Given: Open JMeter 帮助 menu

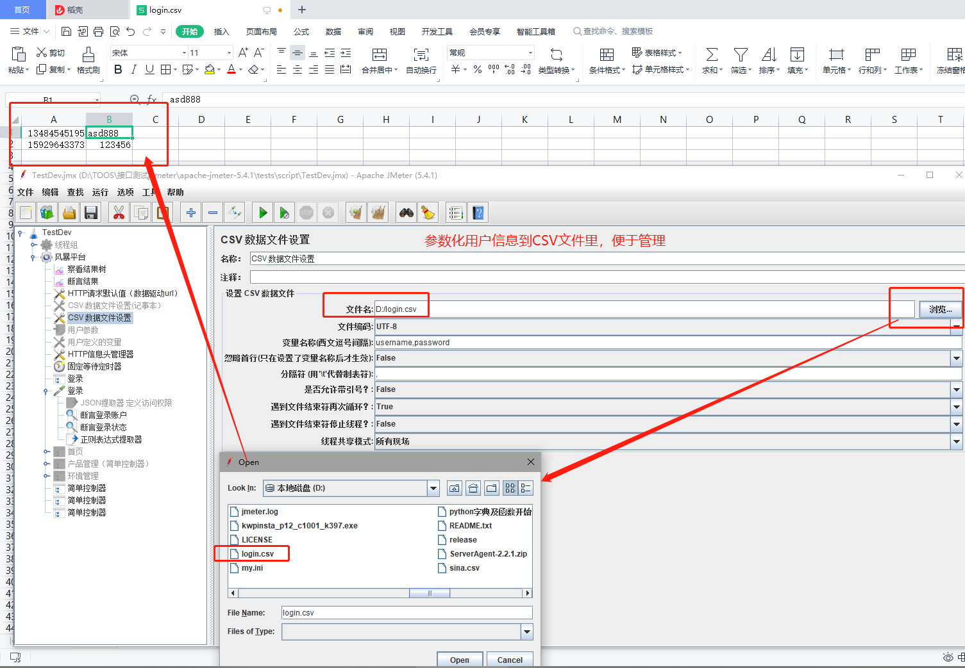Looking at the screenshot, I should click(175, 192).
